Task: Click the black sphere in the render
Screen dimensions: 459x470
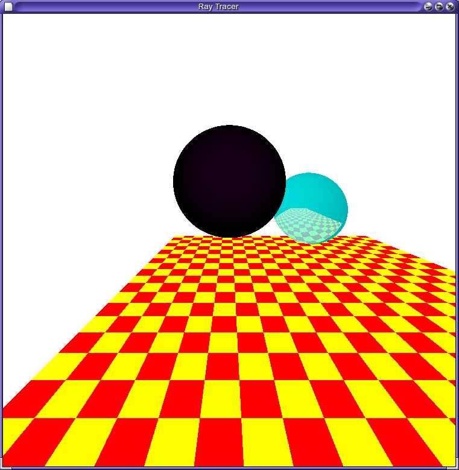Action: point(229,182)
